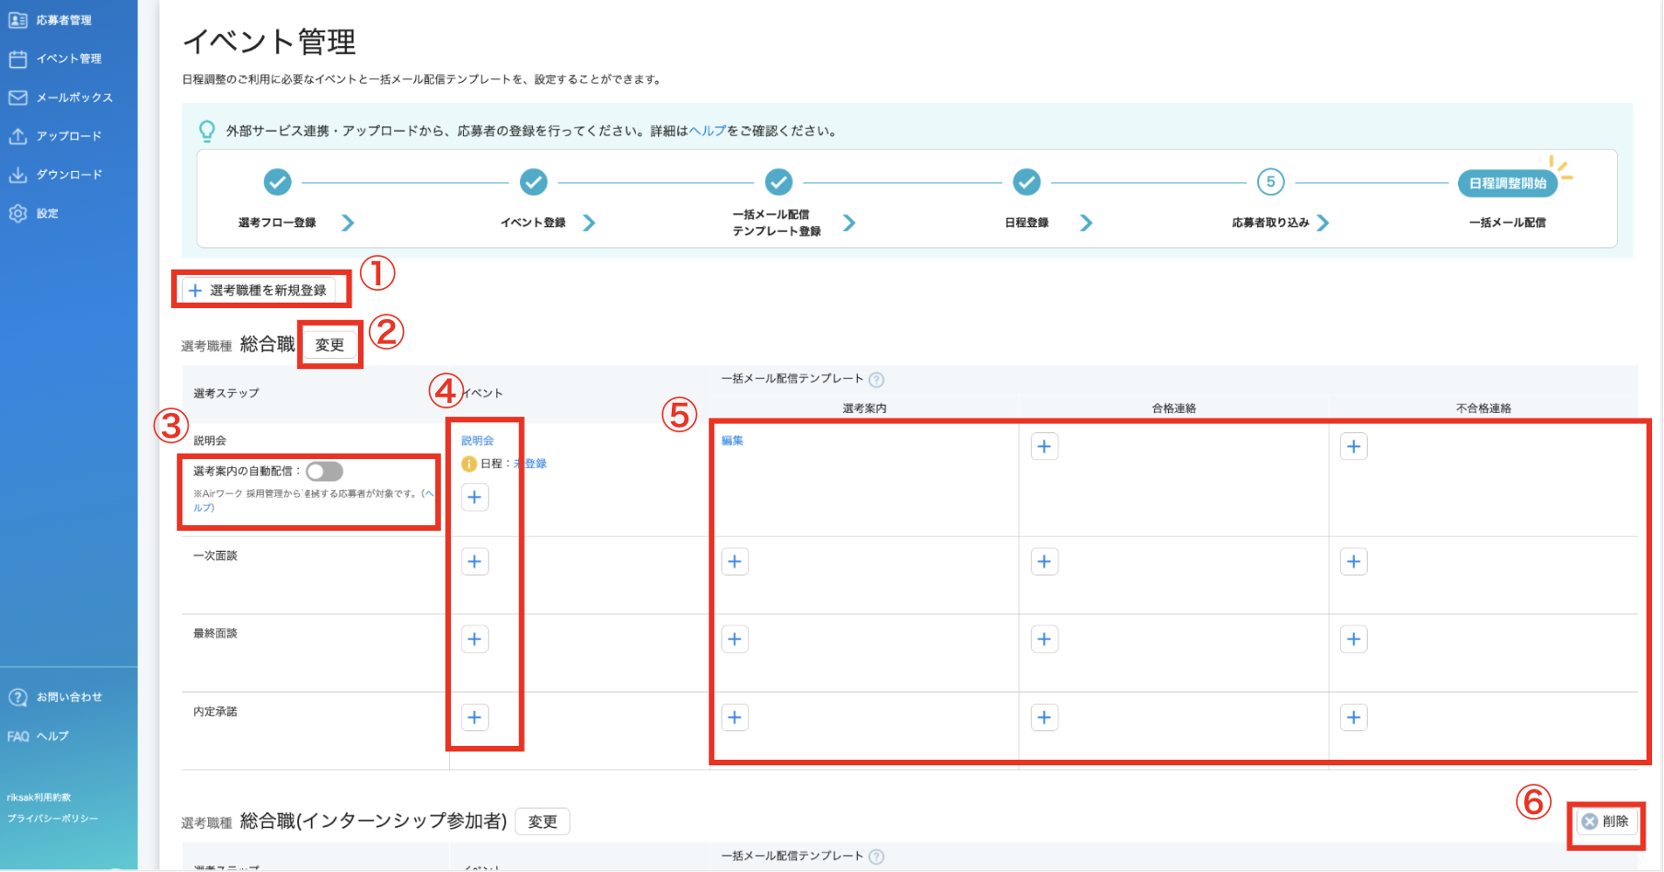Screen dimensions: 1664x872
Task: Click 選考職種を新規登録 button
Action: click(259, 291)
